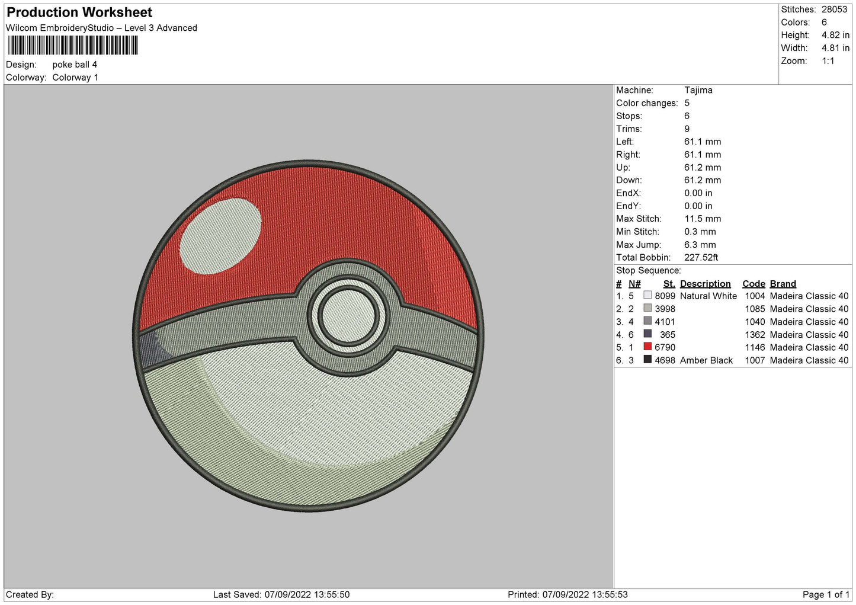Click the Colors value 6

tap(824, 23)
